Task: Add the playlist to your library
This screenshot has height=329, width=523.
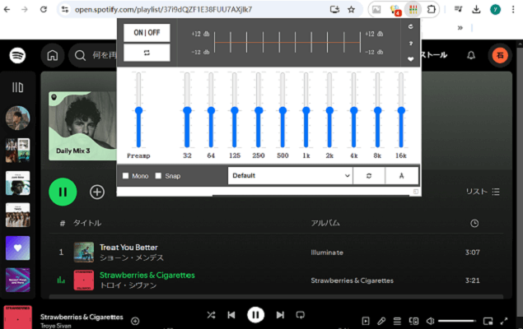Action: [97, 192]
